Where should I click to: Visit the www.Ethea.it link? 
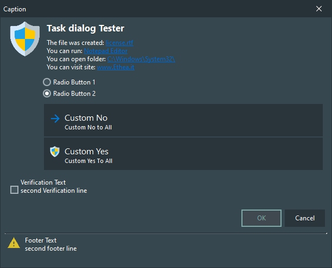(x=116, y=67)
